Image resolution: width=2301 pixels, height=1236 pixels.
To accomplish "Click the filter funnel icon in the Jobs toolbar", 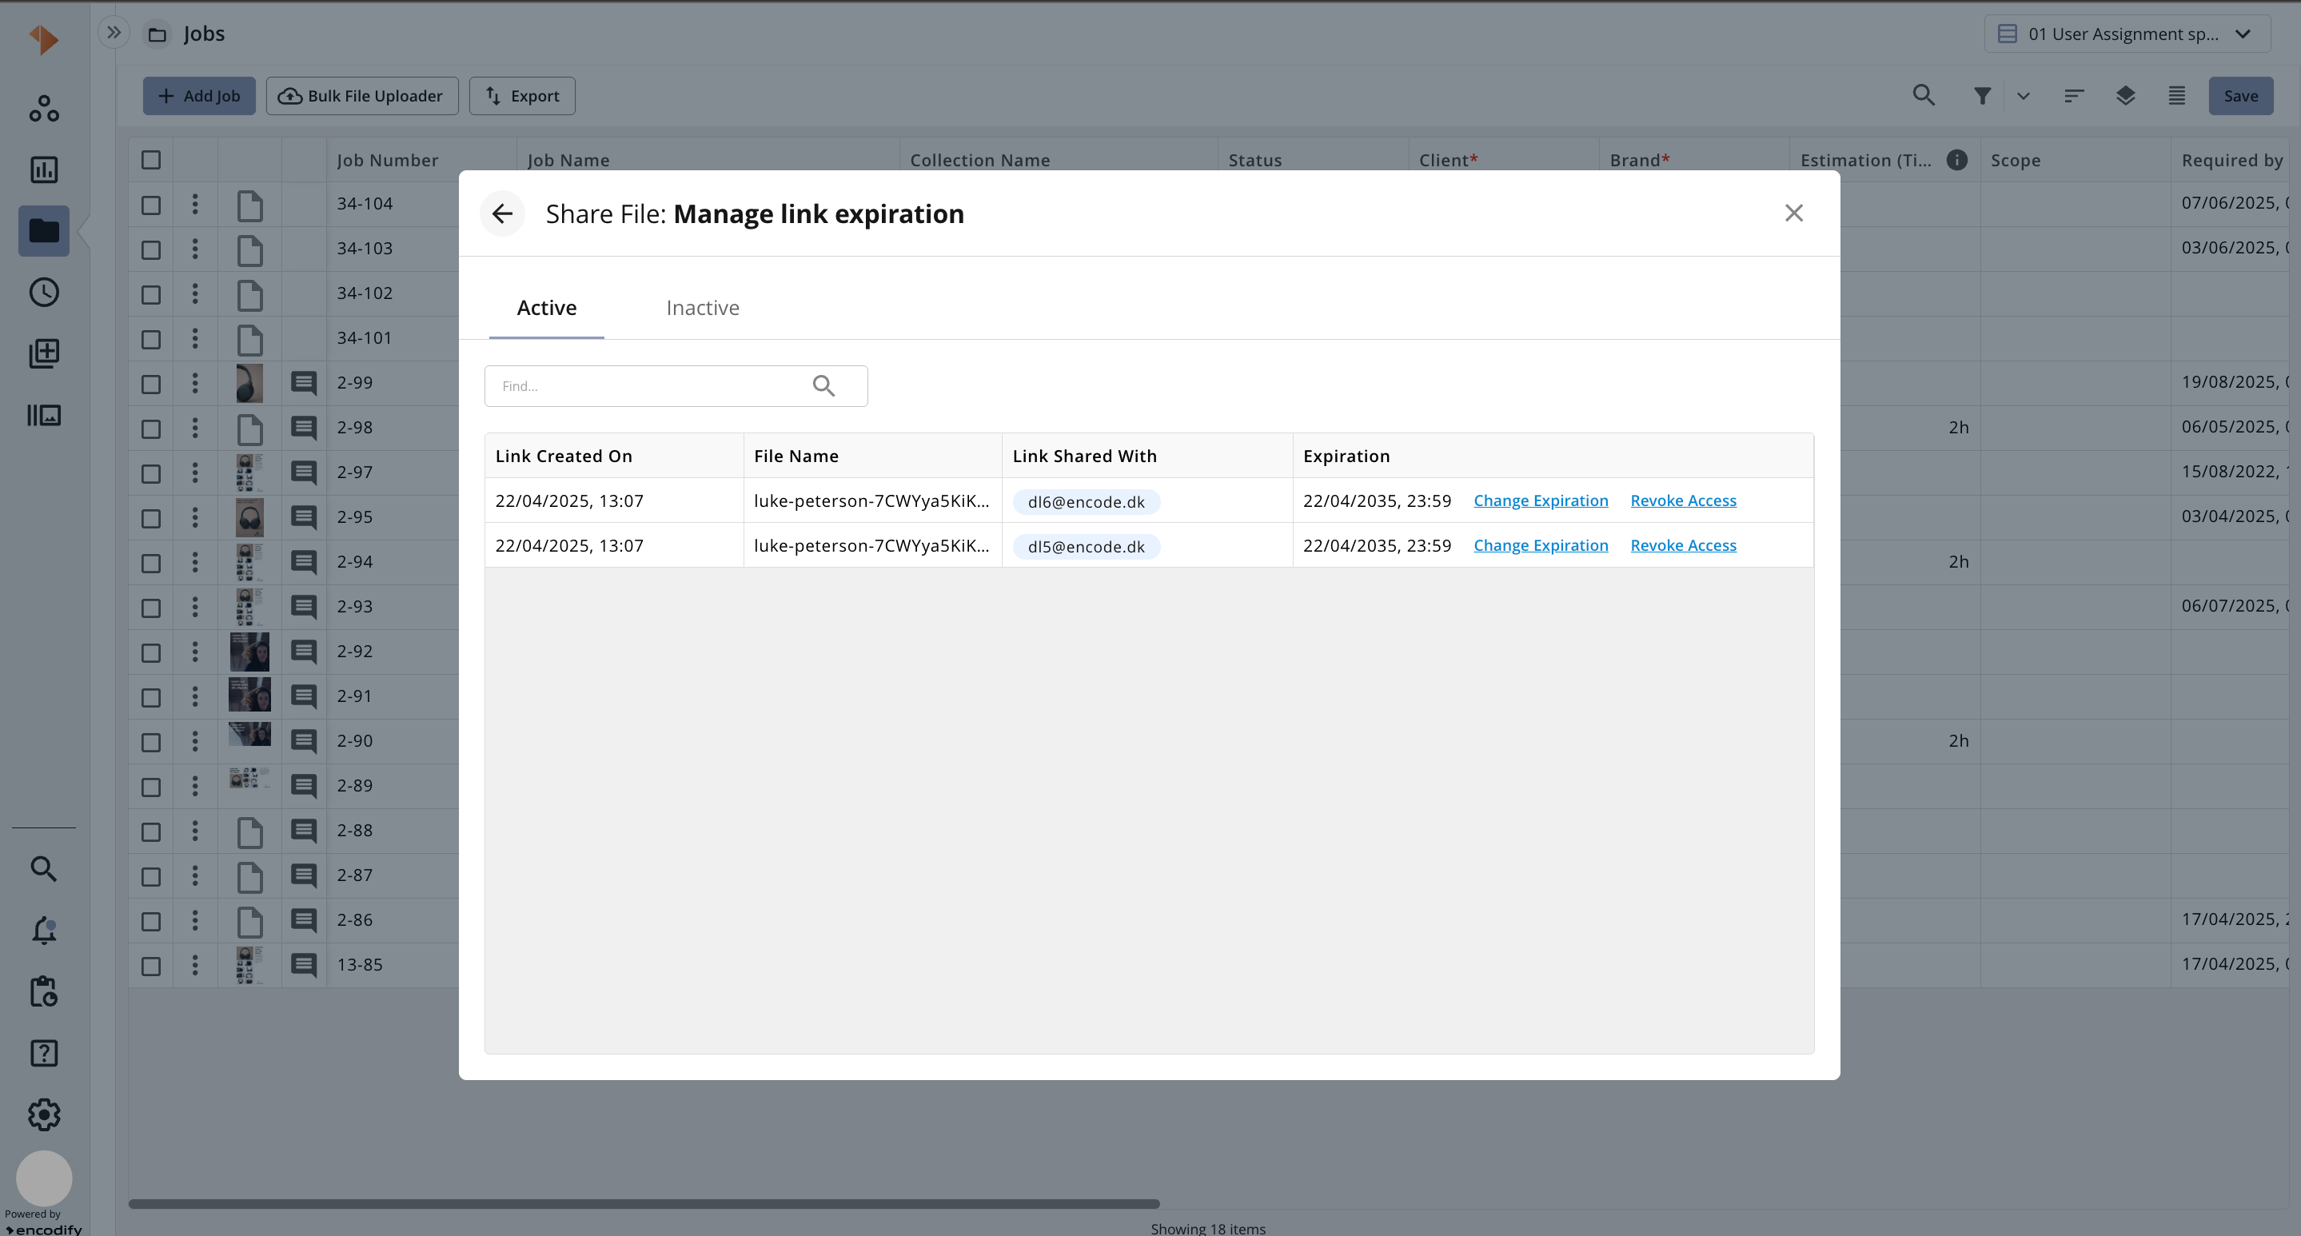I will (x=1981, y=96).
